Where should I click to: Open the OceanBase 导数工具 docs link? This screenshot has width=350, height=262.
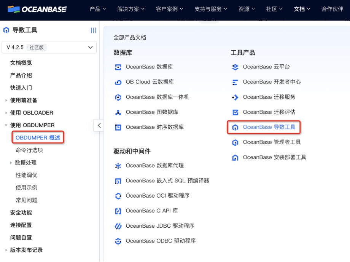click(269, 127)
